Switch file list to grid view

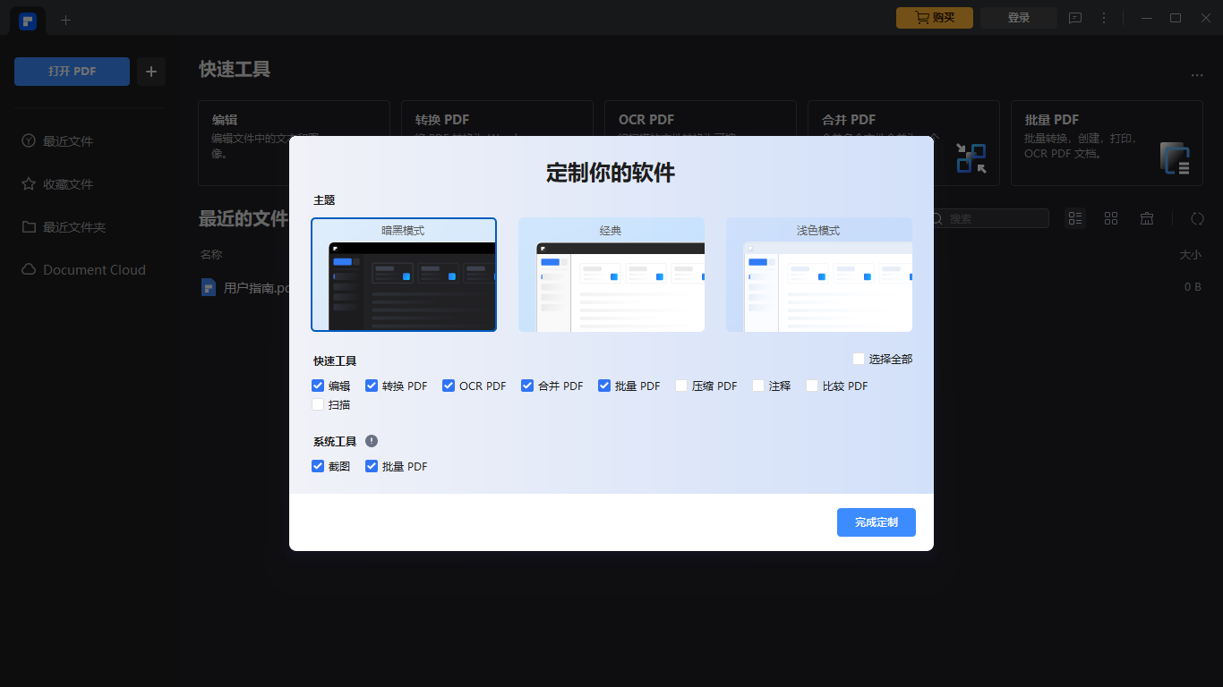(x=1111, y=217)
